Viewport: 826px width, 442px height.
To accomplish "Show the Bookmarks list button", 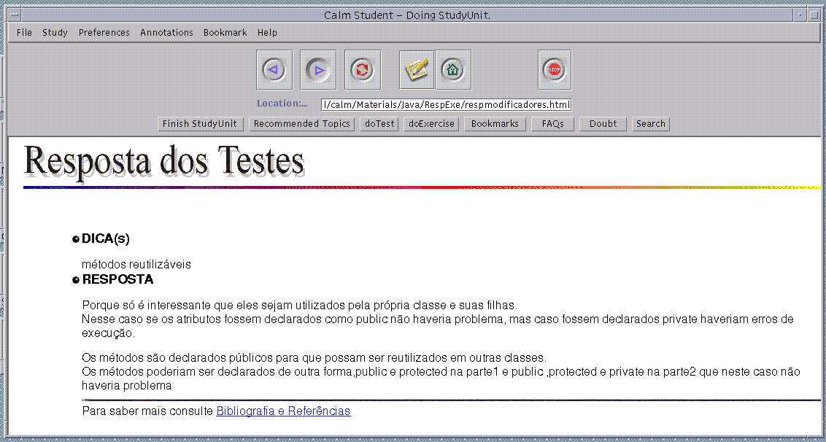I will point(495,124).
